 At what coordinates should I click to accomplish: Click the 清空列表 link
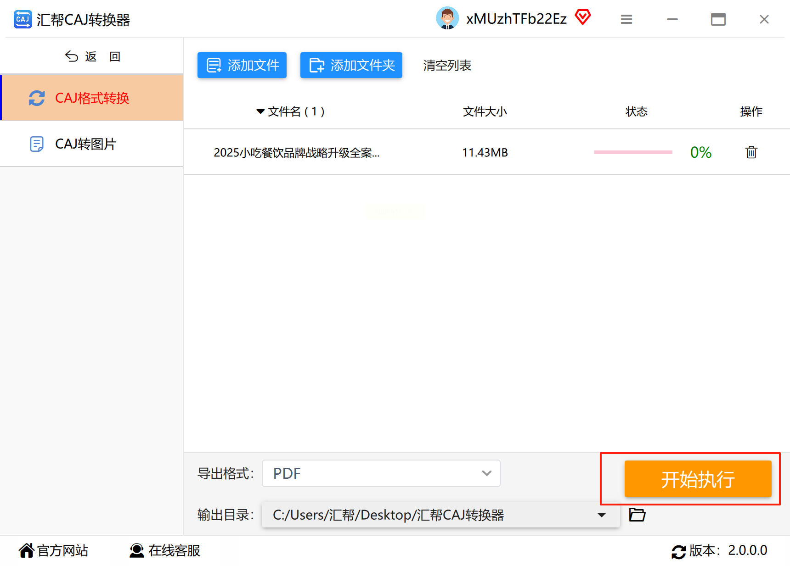click(447, 66)
